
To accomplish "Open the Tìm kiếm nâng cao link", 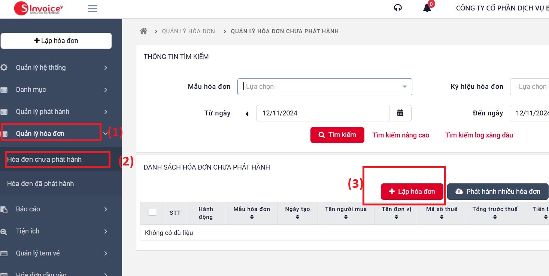I will pyautogui.click(x=401, y=135).
